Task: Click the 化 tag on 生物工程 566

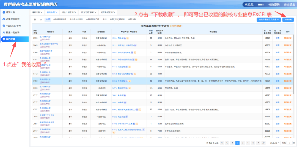Action: point(130,81)
